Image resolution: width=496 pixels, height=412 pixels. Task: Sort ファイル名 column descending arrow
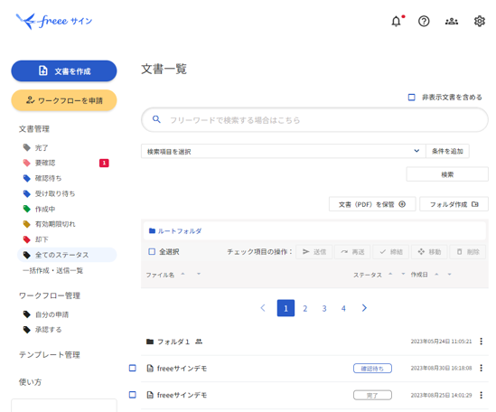click(x=199, y=274)
